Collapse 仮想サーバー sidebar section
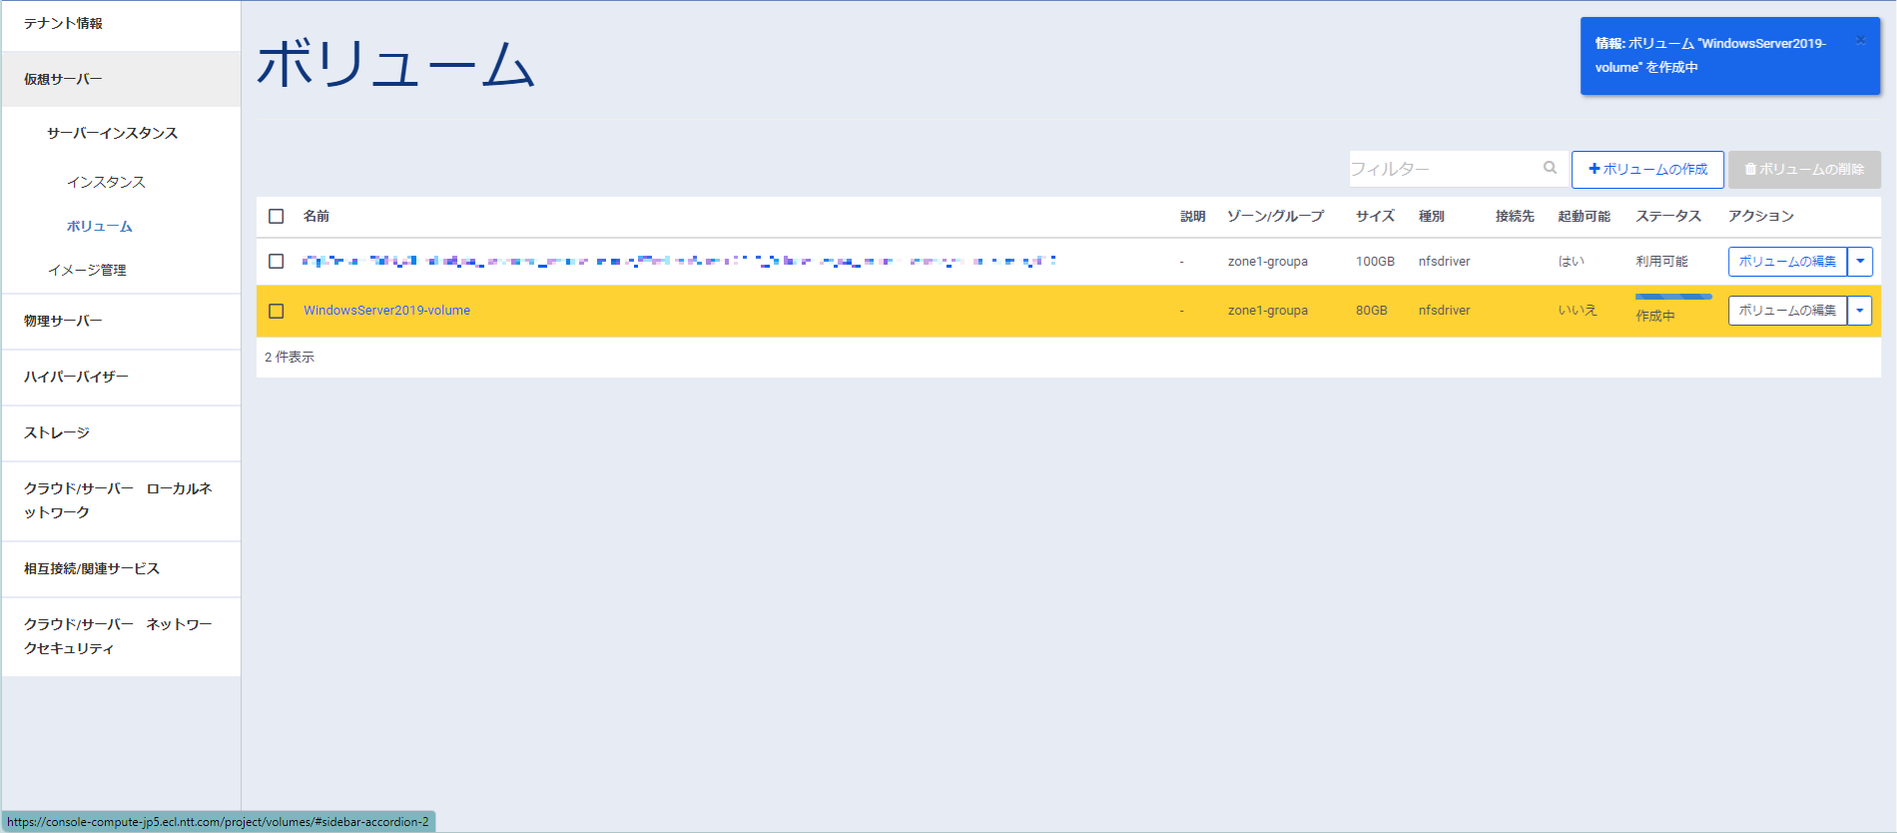The image size is (1897, 833). [x=121, y=80]
